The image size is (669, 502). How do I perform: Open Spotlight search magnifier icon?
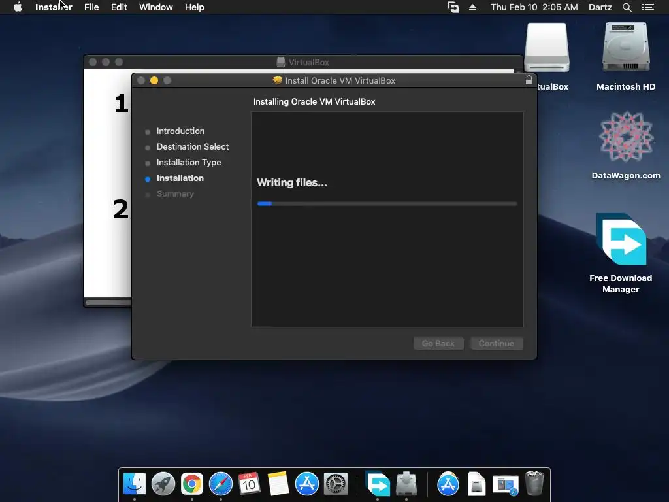(627, 7)
